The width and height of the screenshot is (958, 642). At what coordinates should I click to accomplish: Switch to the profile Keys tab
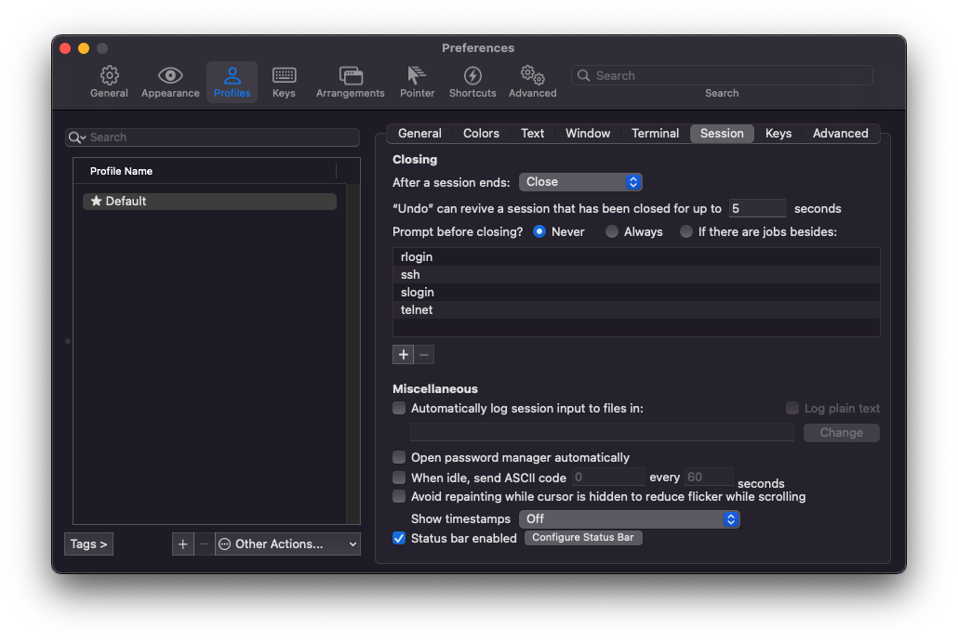click(778, 134)
